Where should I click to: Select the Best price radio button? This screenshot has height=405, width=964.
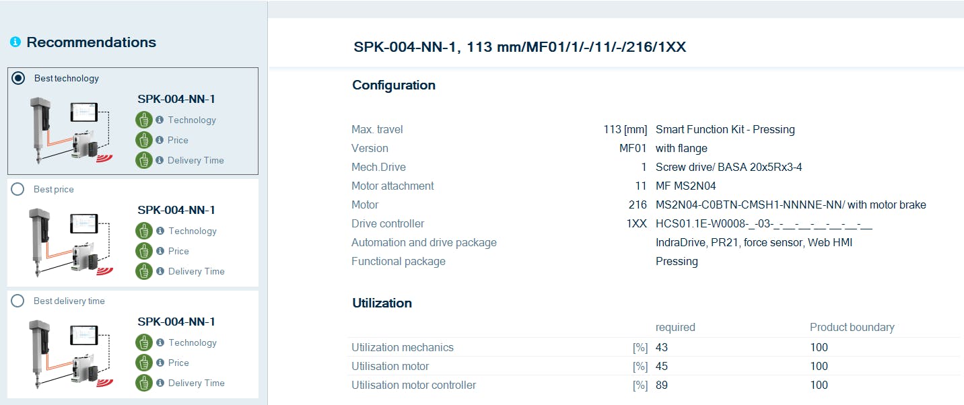point(18,190)
